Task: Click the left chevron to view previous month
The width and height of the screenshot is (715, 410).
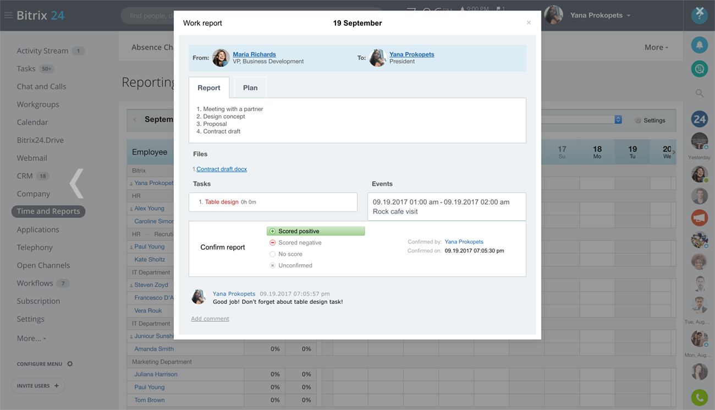Action: click(135, 119)
